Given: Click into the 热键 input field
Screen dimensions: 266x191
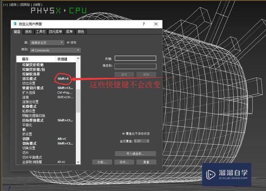Looking at the screenshot, I should (135, 58).
